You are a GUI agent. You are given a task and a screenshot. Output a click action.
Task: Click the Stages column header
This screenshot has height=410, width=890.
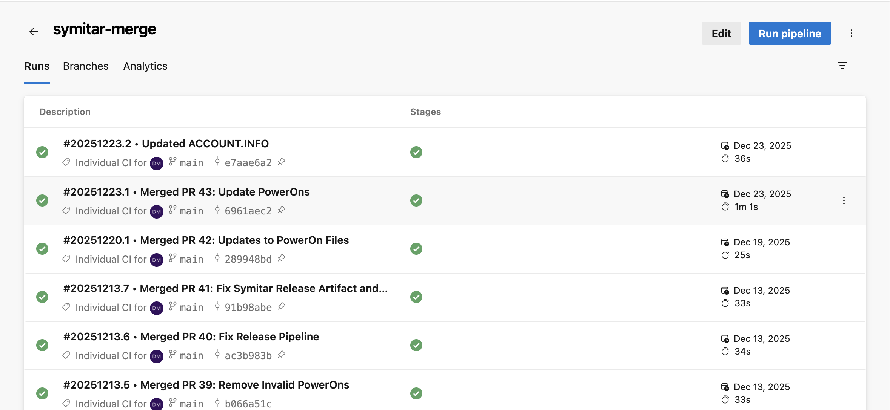point(425,112)
